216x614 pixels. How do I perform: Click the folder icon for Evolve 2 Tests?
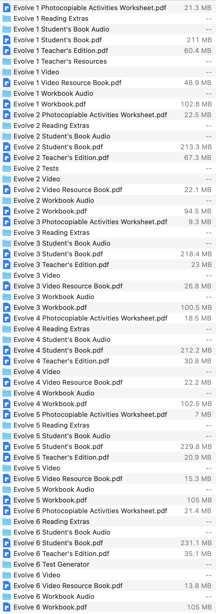point(6,168)
